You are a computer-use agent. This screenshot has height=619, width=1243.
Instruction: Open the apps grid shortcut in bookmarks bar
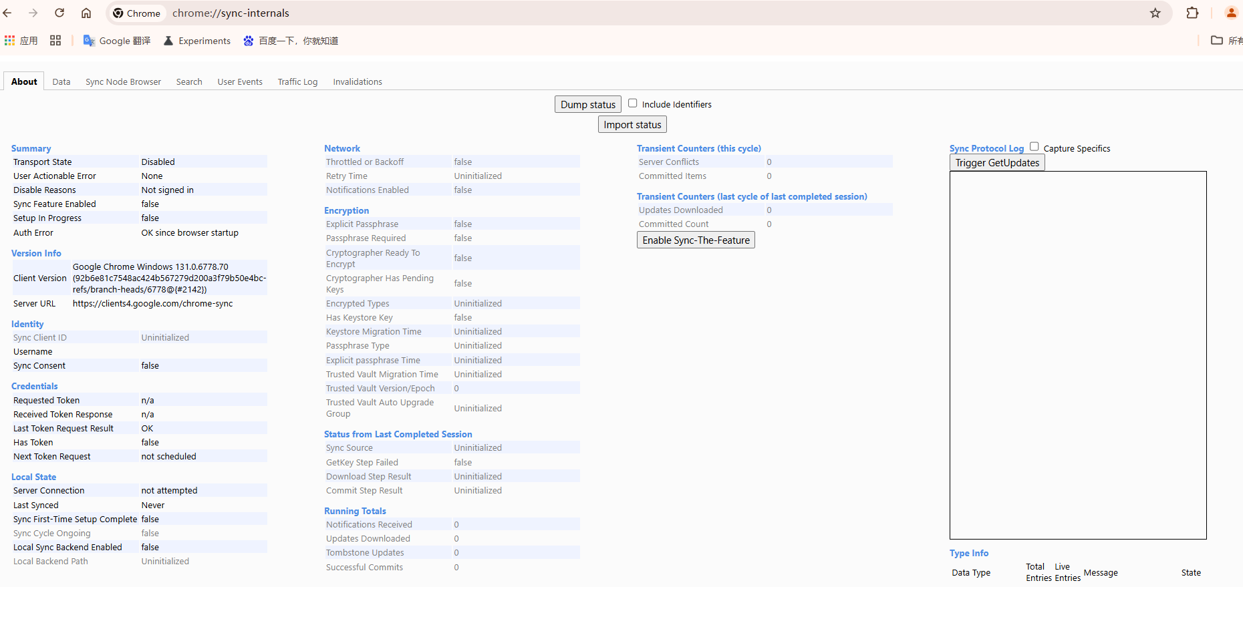click(x=21, y=41)
